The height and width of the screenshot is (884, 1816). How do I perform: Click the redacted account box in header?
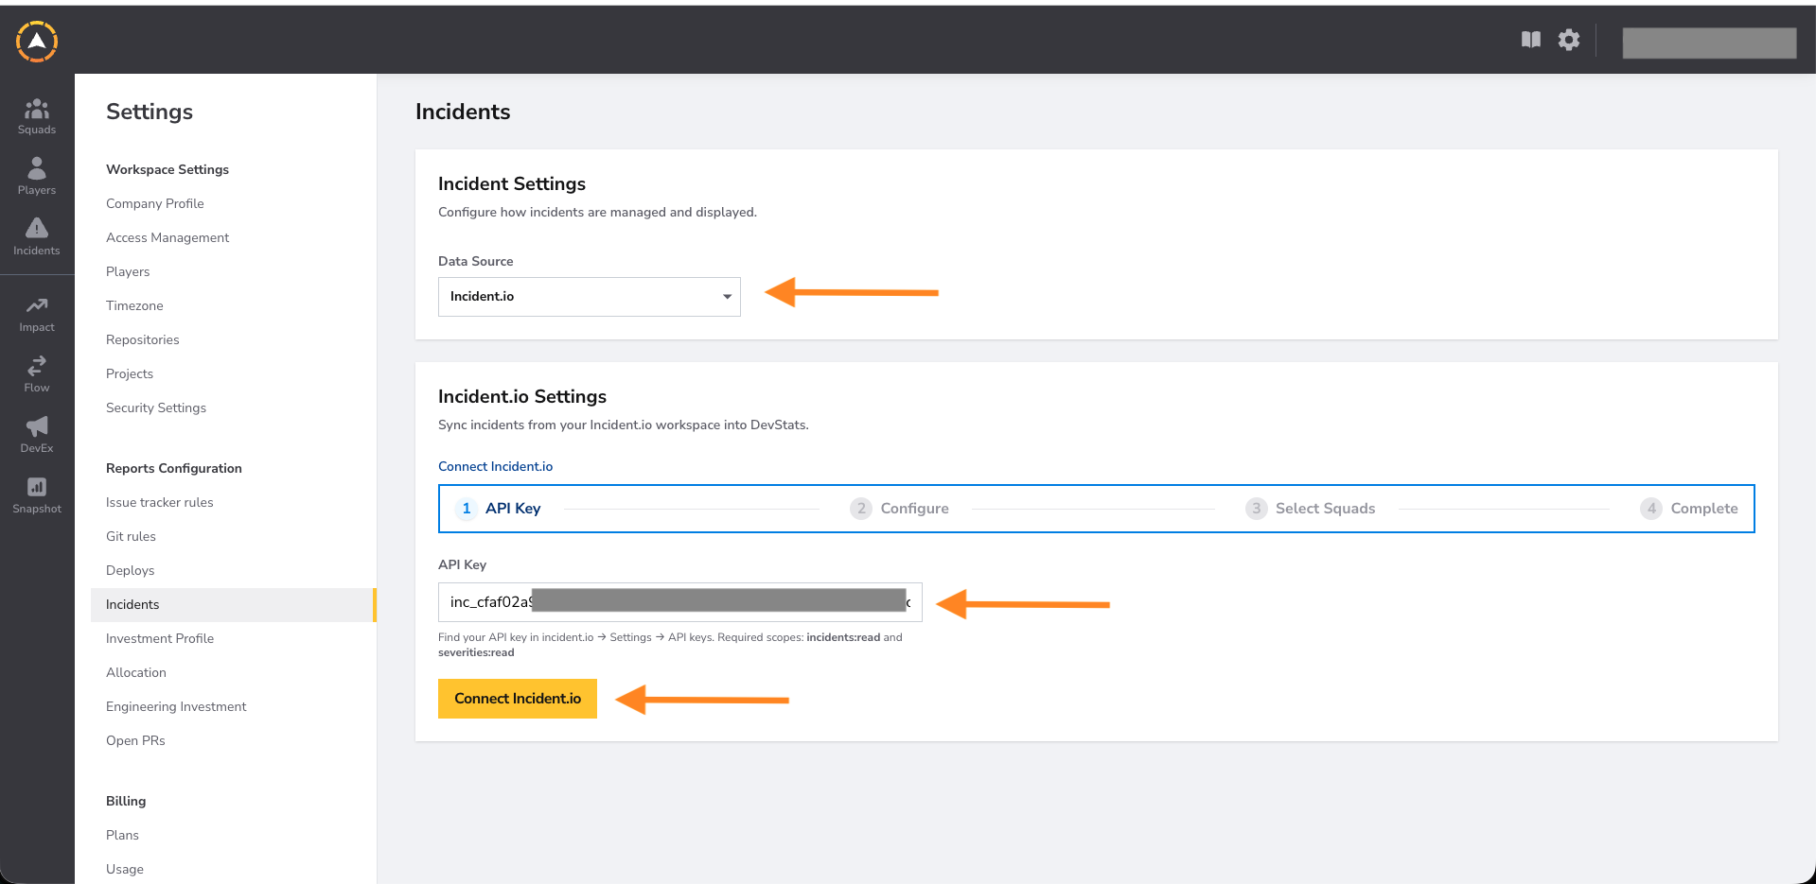[x=1709, y=43]
